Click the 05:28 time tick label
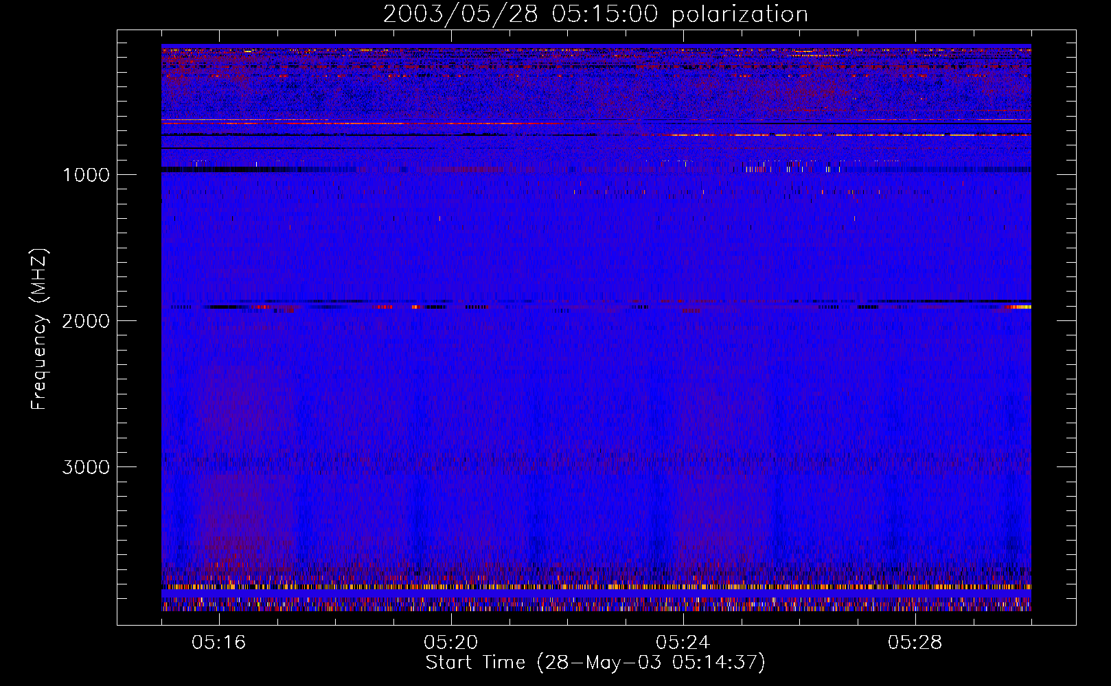Image resolution: width=1111 pixels, height=686 pixels. [x=915, y=643]
